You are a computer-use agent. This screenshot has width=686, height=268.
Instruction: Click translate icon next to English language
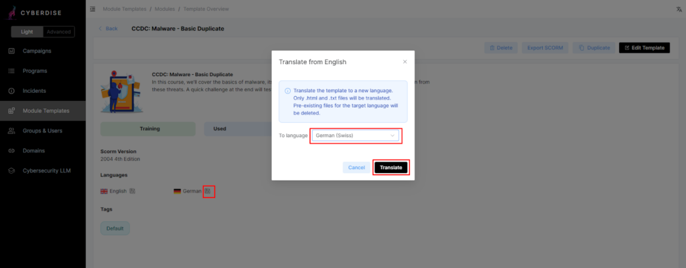[133, 191]
